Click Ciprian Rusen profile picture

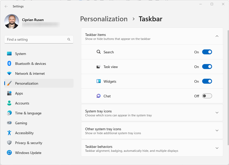[12, 22]
